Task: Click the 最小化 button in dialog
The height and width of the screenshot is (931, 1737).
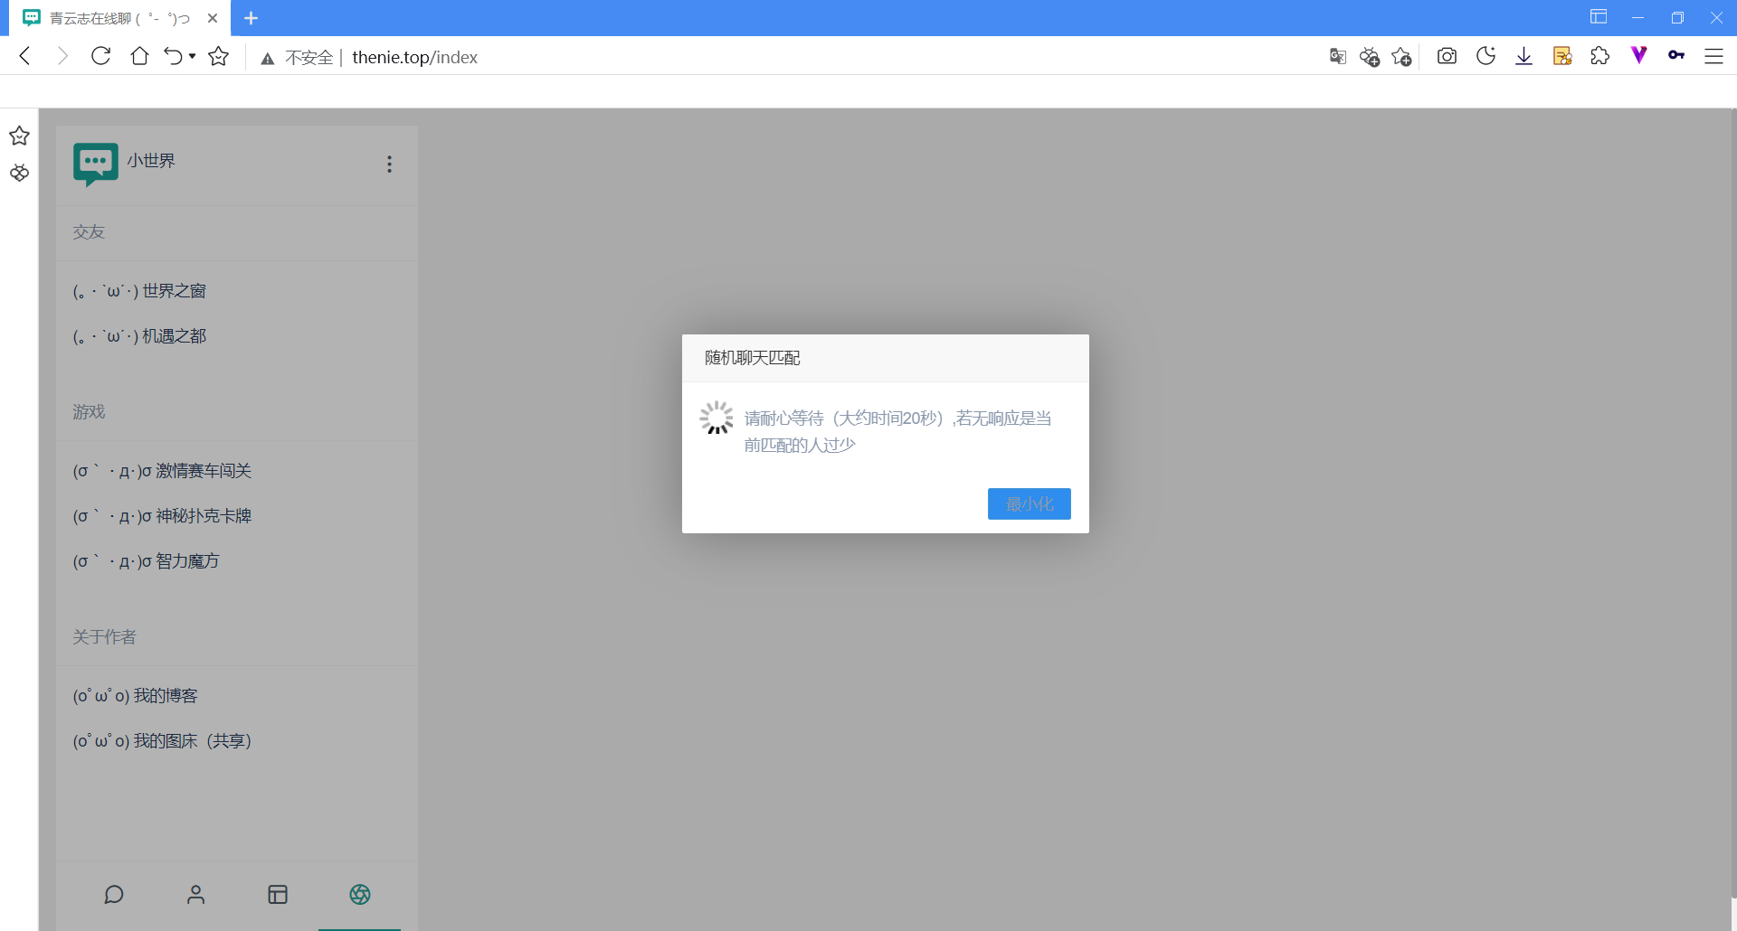Action: (1030, 504)
